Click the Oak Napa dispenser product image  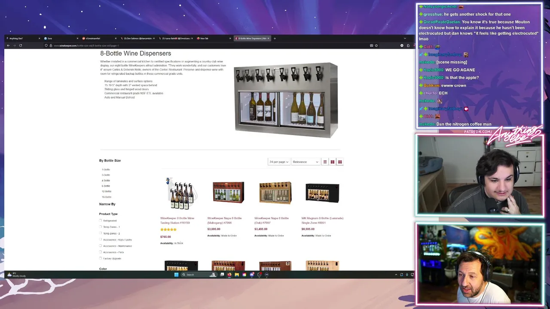click(x=275, y=192)
